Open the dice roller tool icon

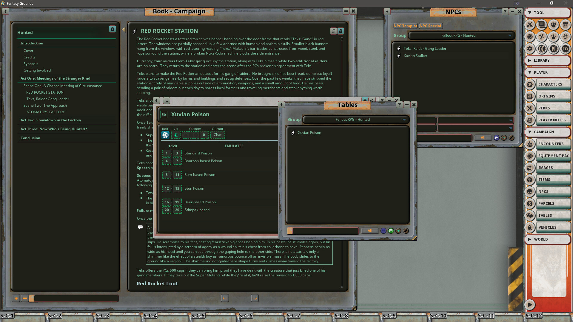pyautogui.click(x=530, y=37)
